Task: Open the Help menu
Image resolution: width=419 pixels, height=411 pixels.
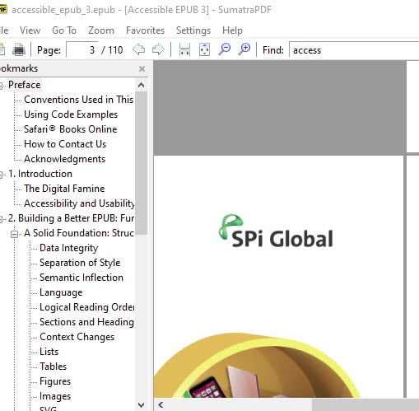Action: [232, 30]
